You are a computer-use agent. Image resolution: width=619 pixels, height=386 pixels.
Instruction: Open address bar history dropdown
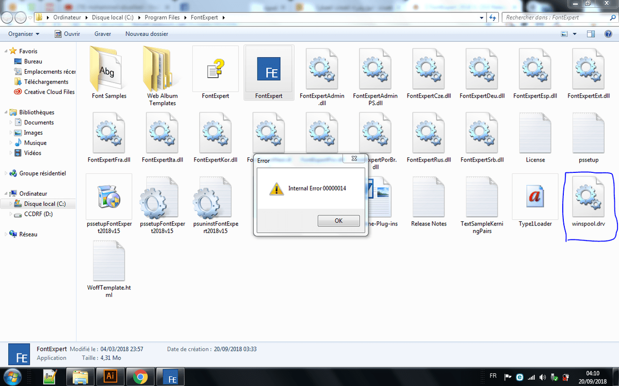pyautogui.click(x=482, y=17)
